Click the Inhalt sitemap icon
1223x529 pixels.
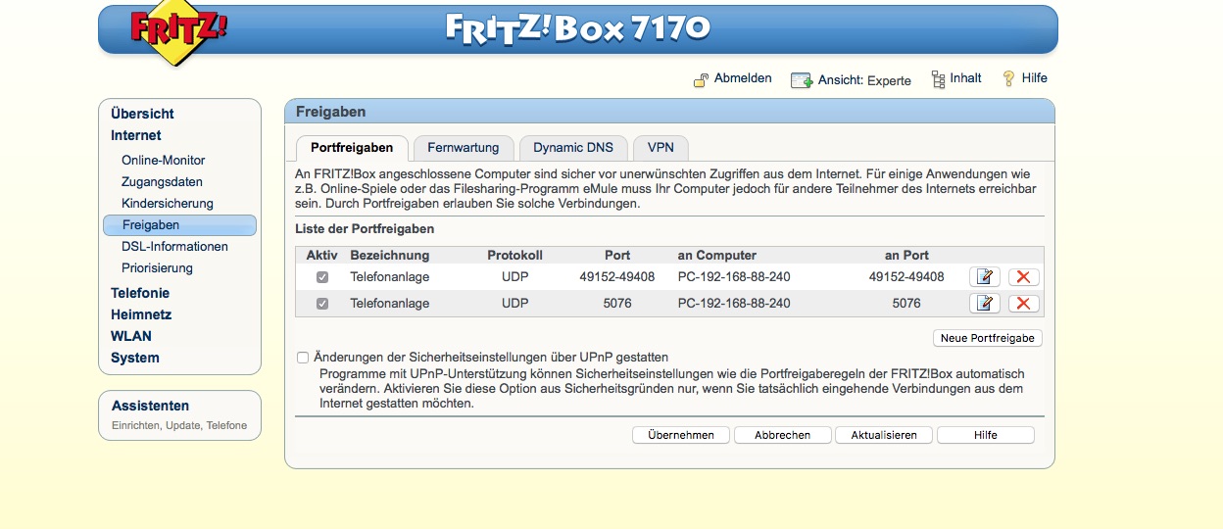[x=938, y=79]
